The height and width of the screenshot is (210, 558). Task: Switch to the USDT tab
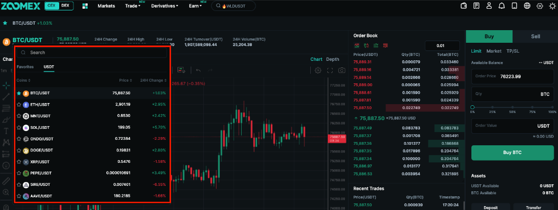tap(49, 66)
